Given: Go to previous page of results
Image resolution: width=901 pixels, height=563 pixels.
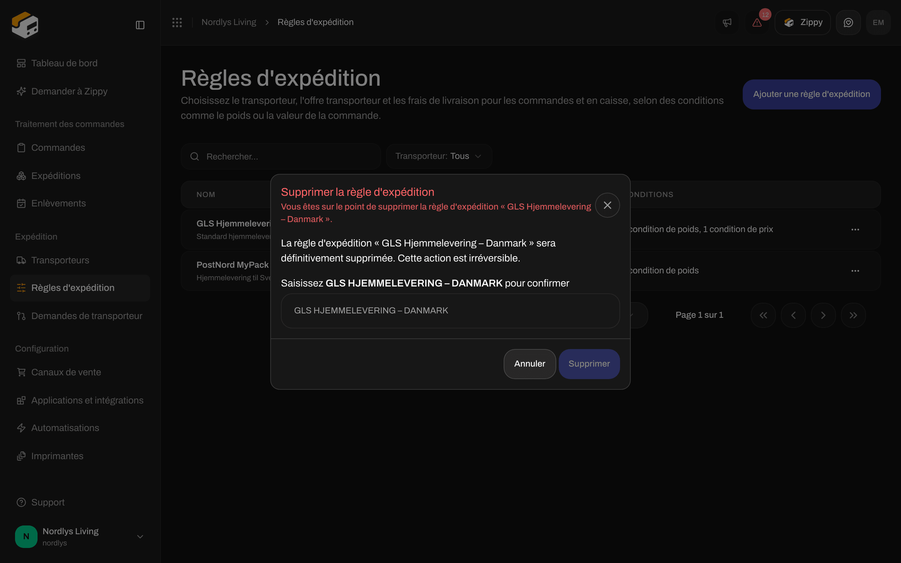Looking at the screenshot, I should (x=793, y=315).
